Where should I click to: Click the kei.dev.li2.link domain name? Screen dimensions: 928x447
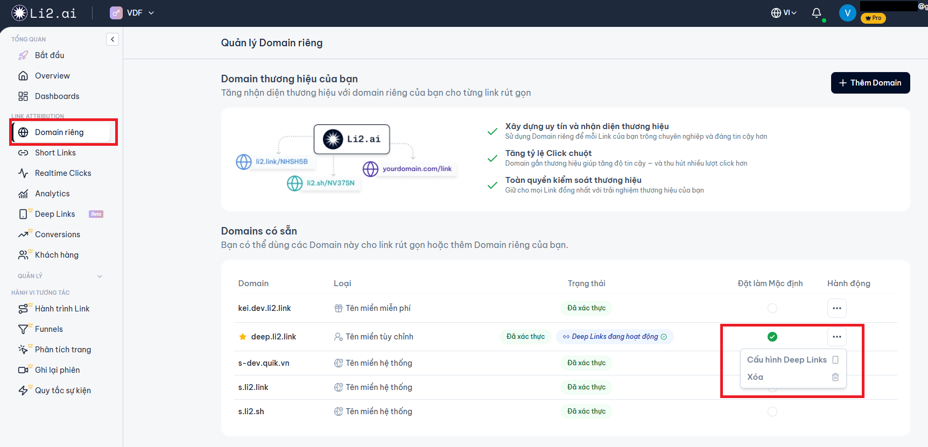coord(264,308)
